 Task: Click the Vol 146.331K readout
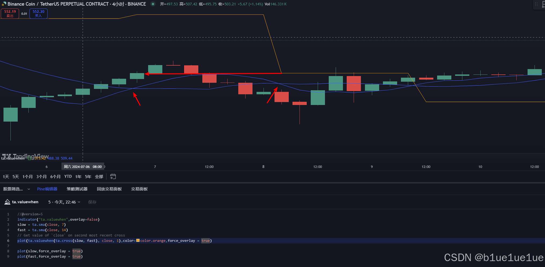pyautogui.click(x=276, y=4)
